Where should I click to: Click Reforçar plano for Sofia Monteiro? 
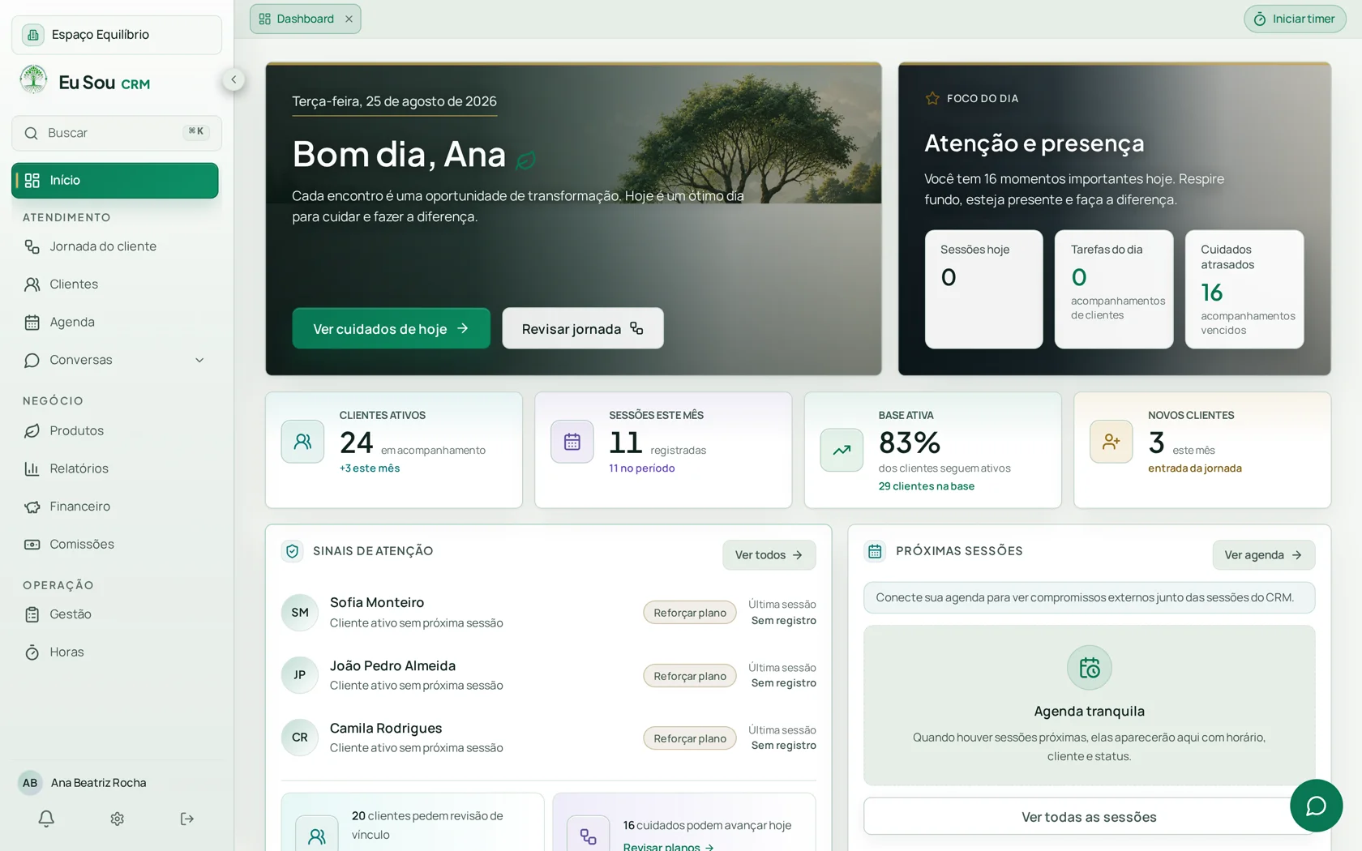pos(690,613)
